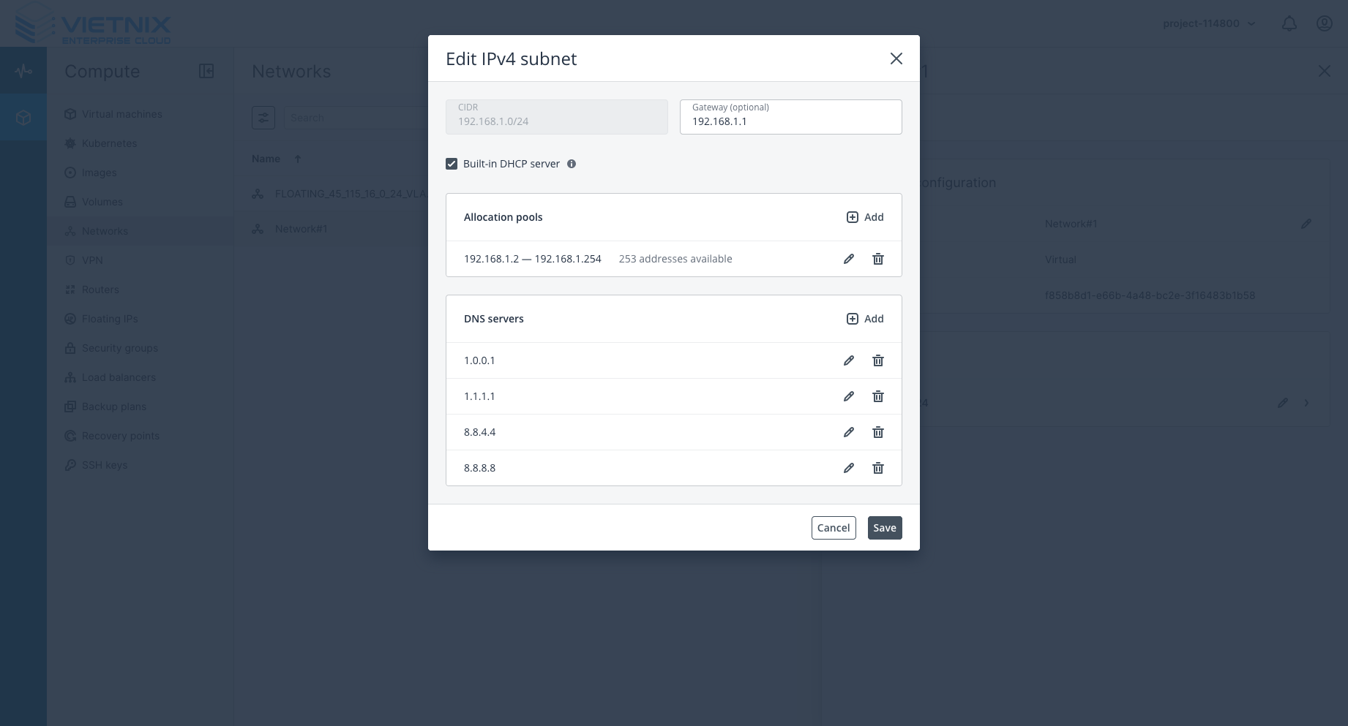Edit DNS server 1.1.1.1 with the pencil icon
The image size is (1348, 726).
click(848, 396)
